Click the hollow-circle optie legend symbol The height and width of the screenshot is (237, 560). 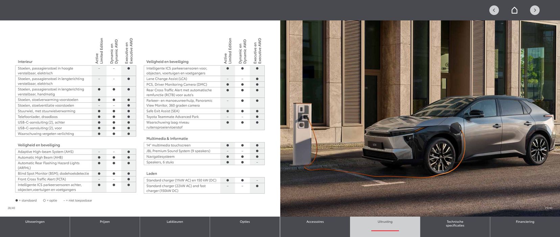[44, 200]
